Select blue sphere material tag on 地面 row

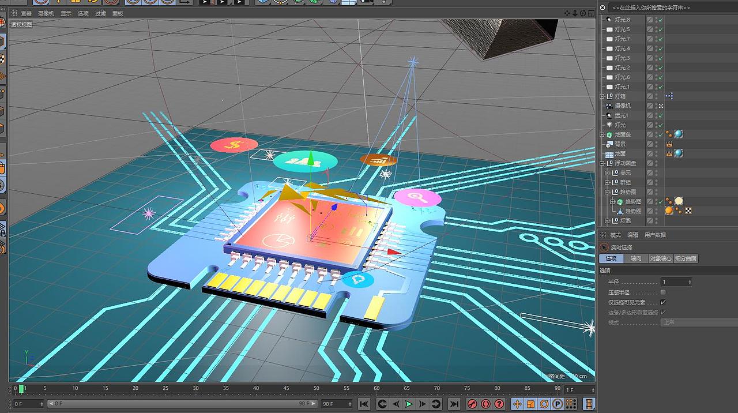point(679,153)
